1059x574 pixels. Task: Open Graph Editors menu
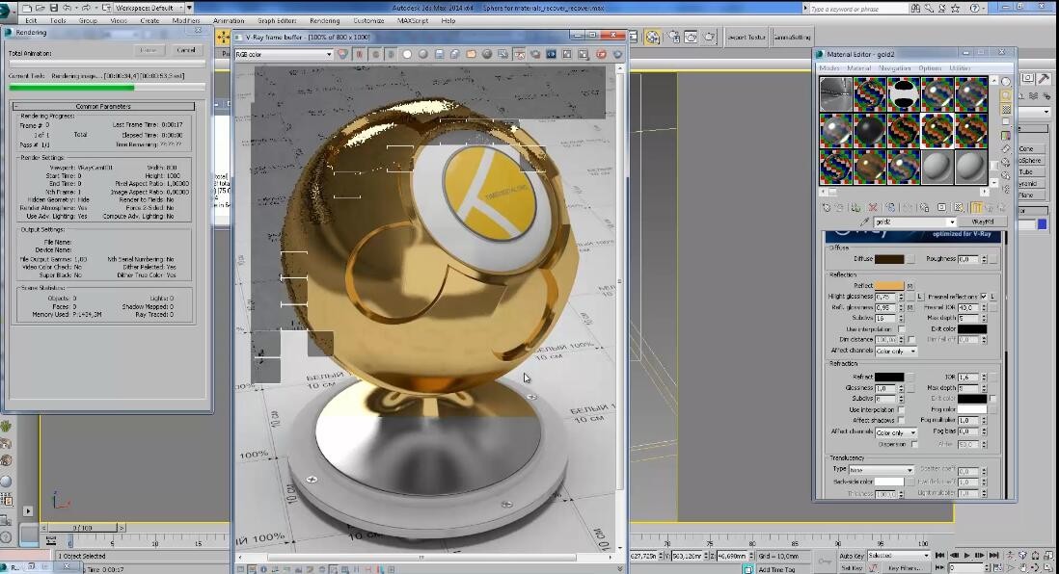coord(276,21)
